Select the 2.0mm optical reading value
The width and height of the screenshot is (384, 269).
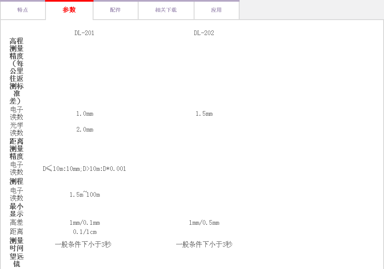point(85,129)
